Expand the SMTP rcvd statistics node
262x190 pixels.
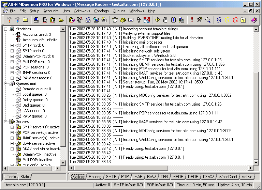(x=12, y=45)
